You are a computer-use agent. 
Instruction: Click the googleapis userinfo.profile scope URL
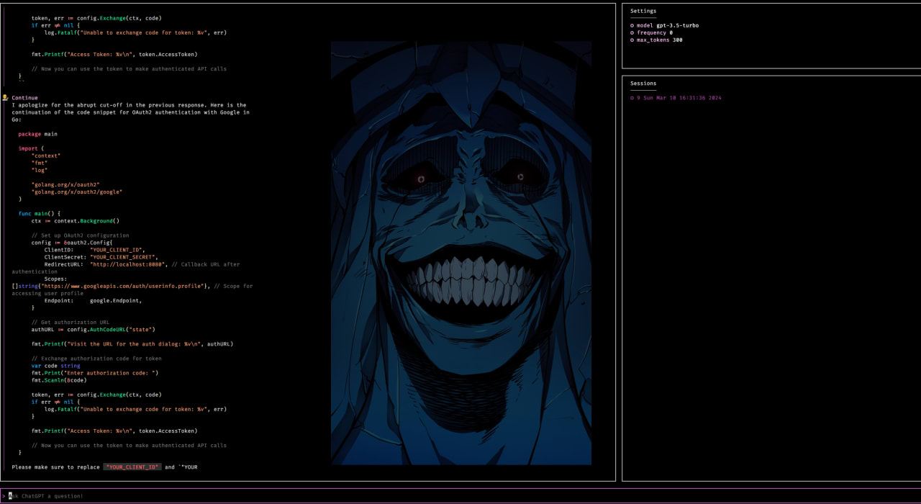coord(123,286)
